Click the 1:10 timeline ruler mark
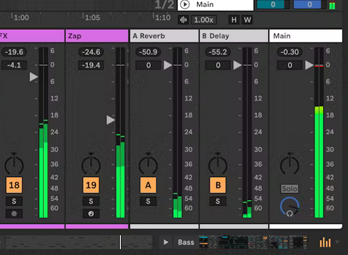The image size is (348, 255). pos(163,17)
